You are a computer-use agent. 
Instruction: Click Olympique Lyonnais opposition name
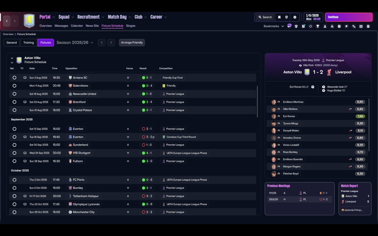point(86,204)
